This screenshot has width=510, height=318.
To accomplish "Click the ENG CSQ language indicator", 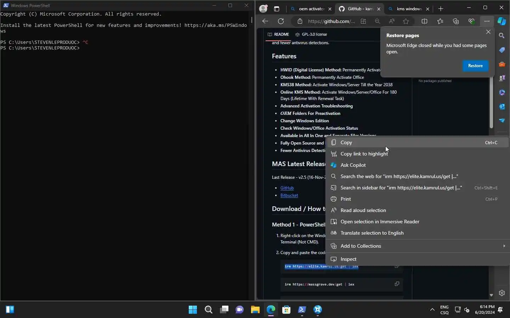I will coord(444,310).
